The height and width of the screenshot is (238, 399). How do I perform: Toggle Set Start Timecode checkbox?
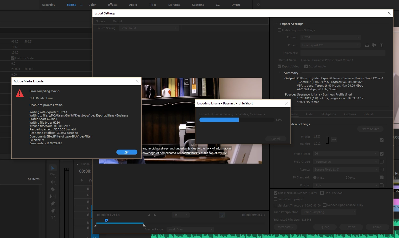(276, 205)
